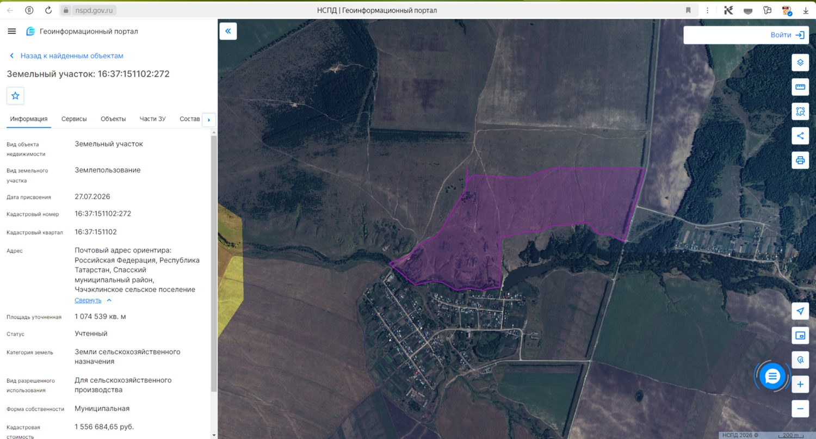
Task: Click the area value 1 074 539 кв. м
Action: coord(101,317)
